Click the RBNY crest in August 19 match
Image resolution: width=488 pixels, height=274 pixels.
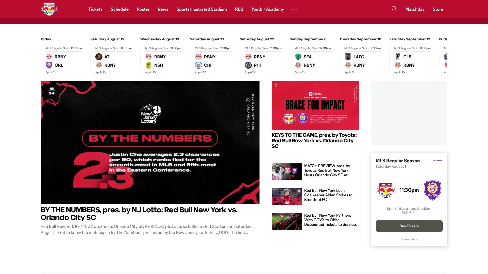pyautogui.click(x=149, y=57)
